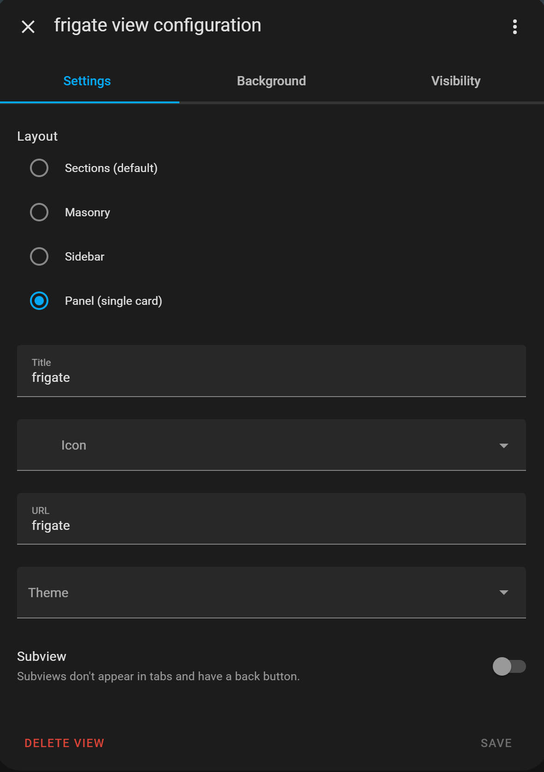The height and width of the screenshot is (772, 544).
Task: Go to the Settings tab
Action: point(87,81)
